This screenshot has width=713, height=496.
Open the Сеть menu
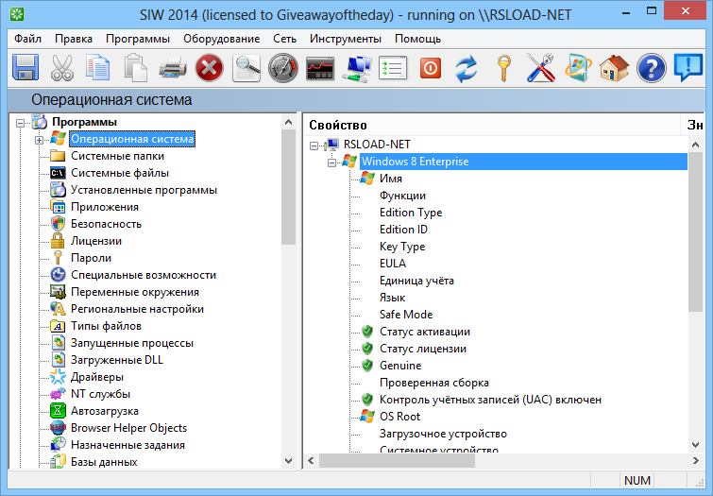(284, 39)
